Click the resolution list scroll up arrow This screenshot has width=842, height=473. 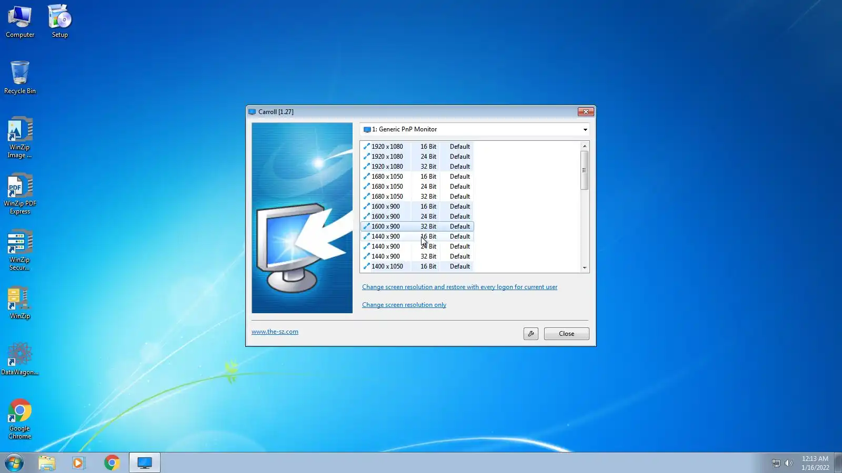tap(585, 146)
